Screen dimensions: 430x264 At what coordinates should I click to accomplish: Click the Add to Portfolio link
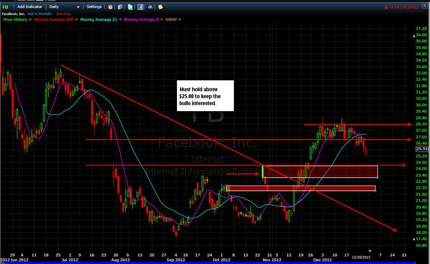tap(40, 14)
